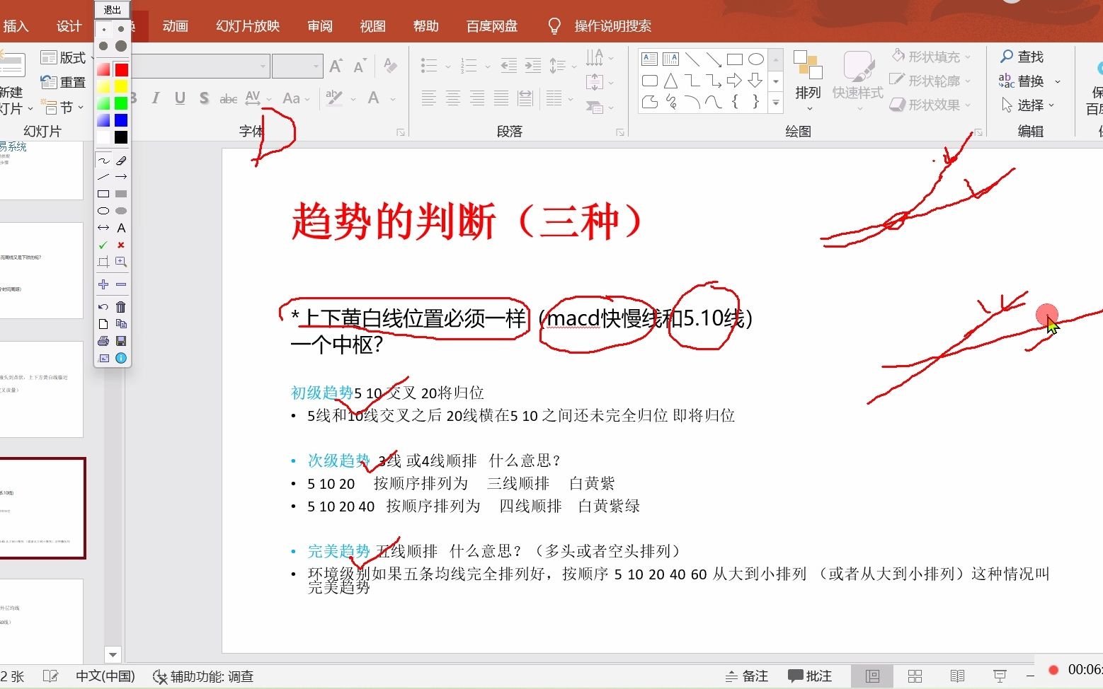Undo the last annotation stroke
Image resolution: width=1103 pixels, height=689 pixels.
[103, 307]
